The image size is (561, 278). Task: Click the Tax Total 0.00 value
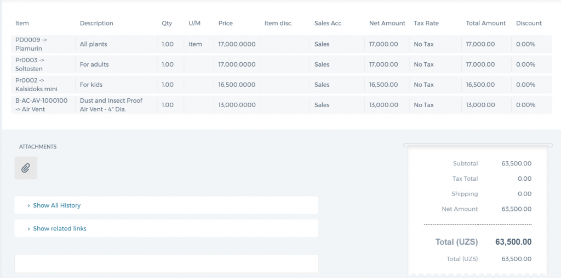click(x=524, y=179)
